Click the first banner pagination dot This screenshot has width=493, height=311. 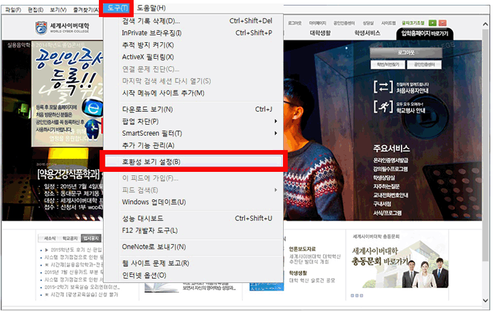(352, 295)
